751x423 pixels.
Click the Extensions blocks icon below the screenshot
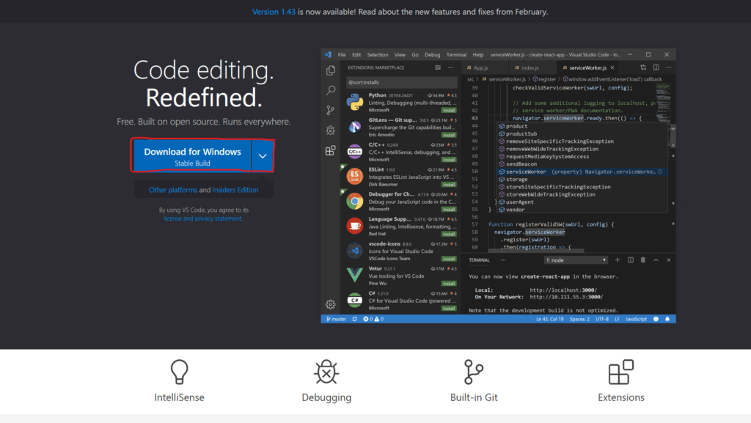point(620,372)
